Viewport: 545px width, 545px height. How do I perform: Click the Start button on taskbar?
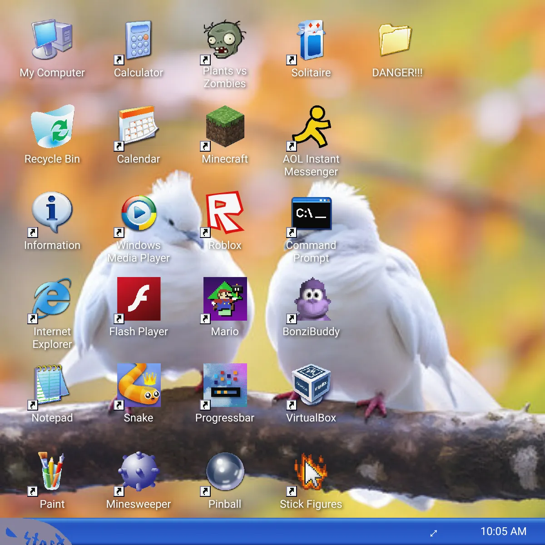pos(35,532)
